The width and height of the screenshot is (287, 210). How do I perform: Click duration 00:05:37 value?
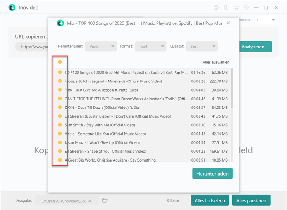tap(198, 108)
